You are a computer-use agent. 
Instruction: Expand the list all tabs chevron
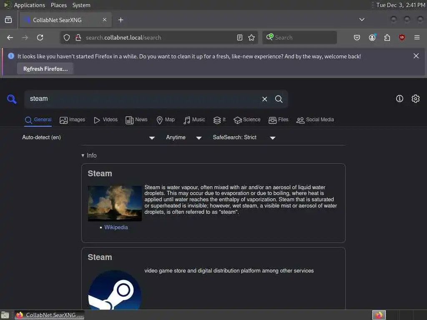click(x=362, y=20)
